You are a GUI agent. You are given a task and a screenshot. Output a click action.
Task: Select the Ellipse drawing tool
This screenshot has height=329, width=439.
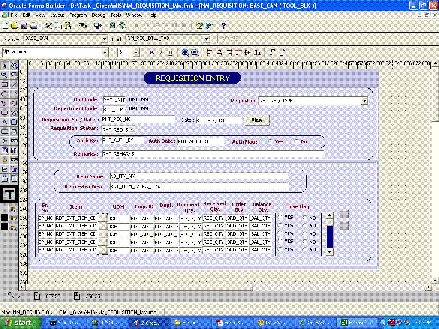tap(5, 94)
